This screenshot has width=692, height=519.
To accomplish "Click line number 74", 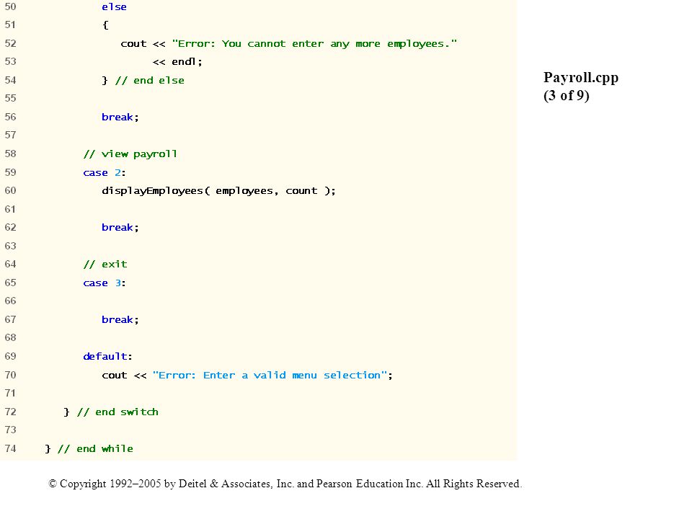I will click(x=11, y=448).
